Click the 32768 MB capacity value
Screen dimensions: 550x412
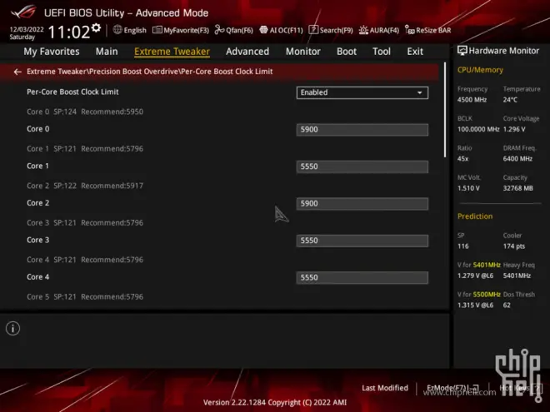tap(517, 188)
